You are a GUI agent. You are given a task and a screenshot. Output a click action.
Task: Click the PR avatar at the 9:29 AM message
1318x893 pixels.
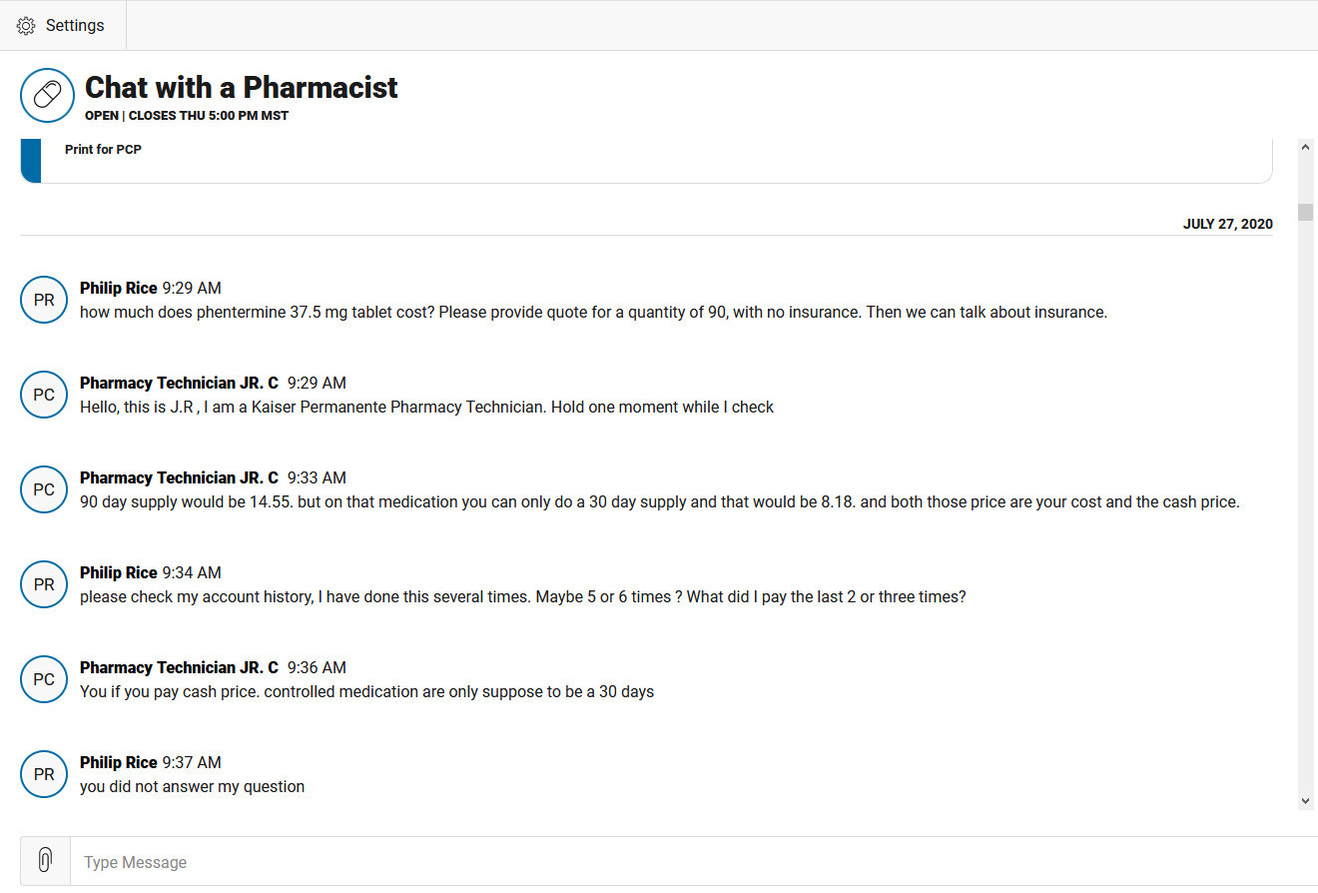(44, 300)
